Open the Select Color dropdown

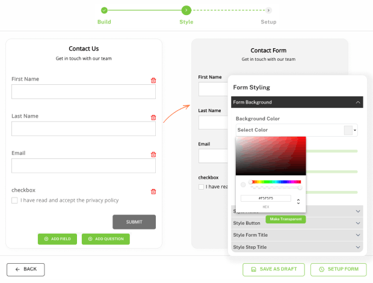pyautogui.click(x=297, y=130)
